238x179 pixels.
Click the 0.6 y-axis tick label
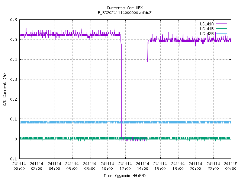[13, 20]
